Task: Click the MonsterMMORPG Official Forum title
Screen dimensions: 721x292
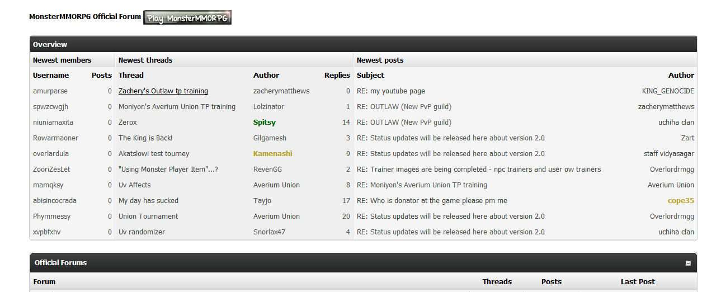Action: pos(85,17)
